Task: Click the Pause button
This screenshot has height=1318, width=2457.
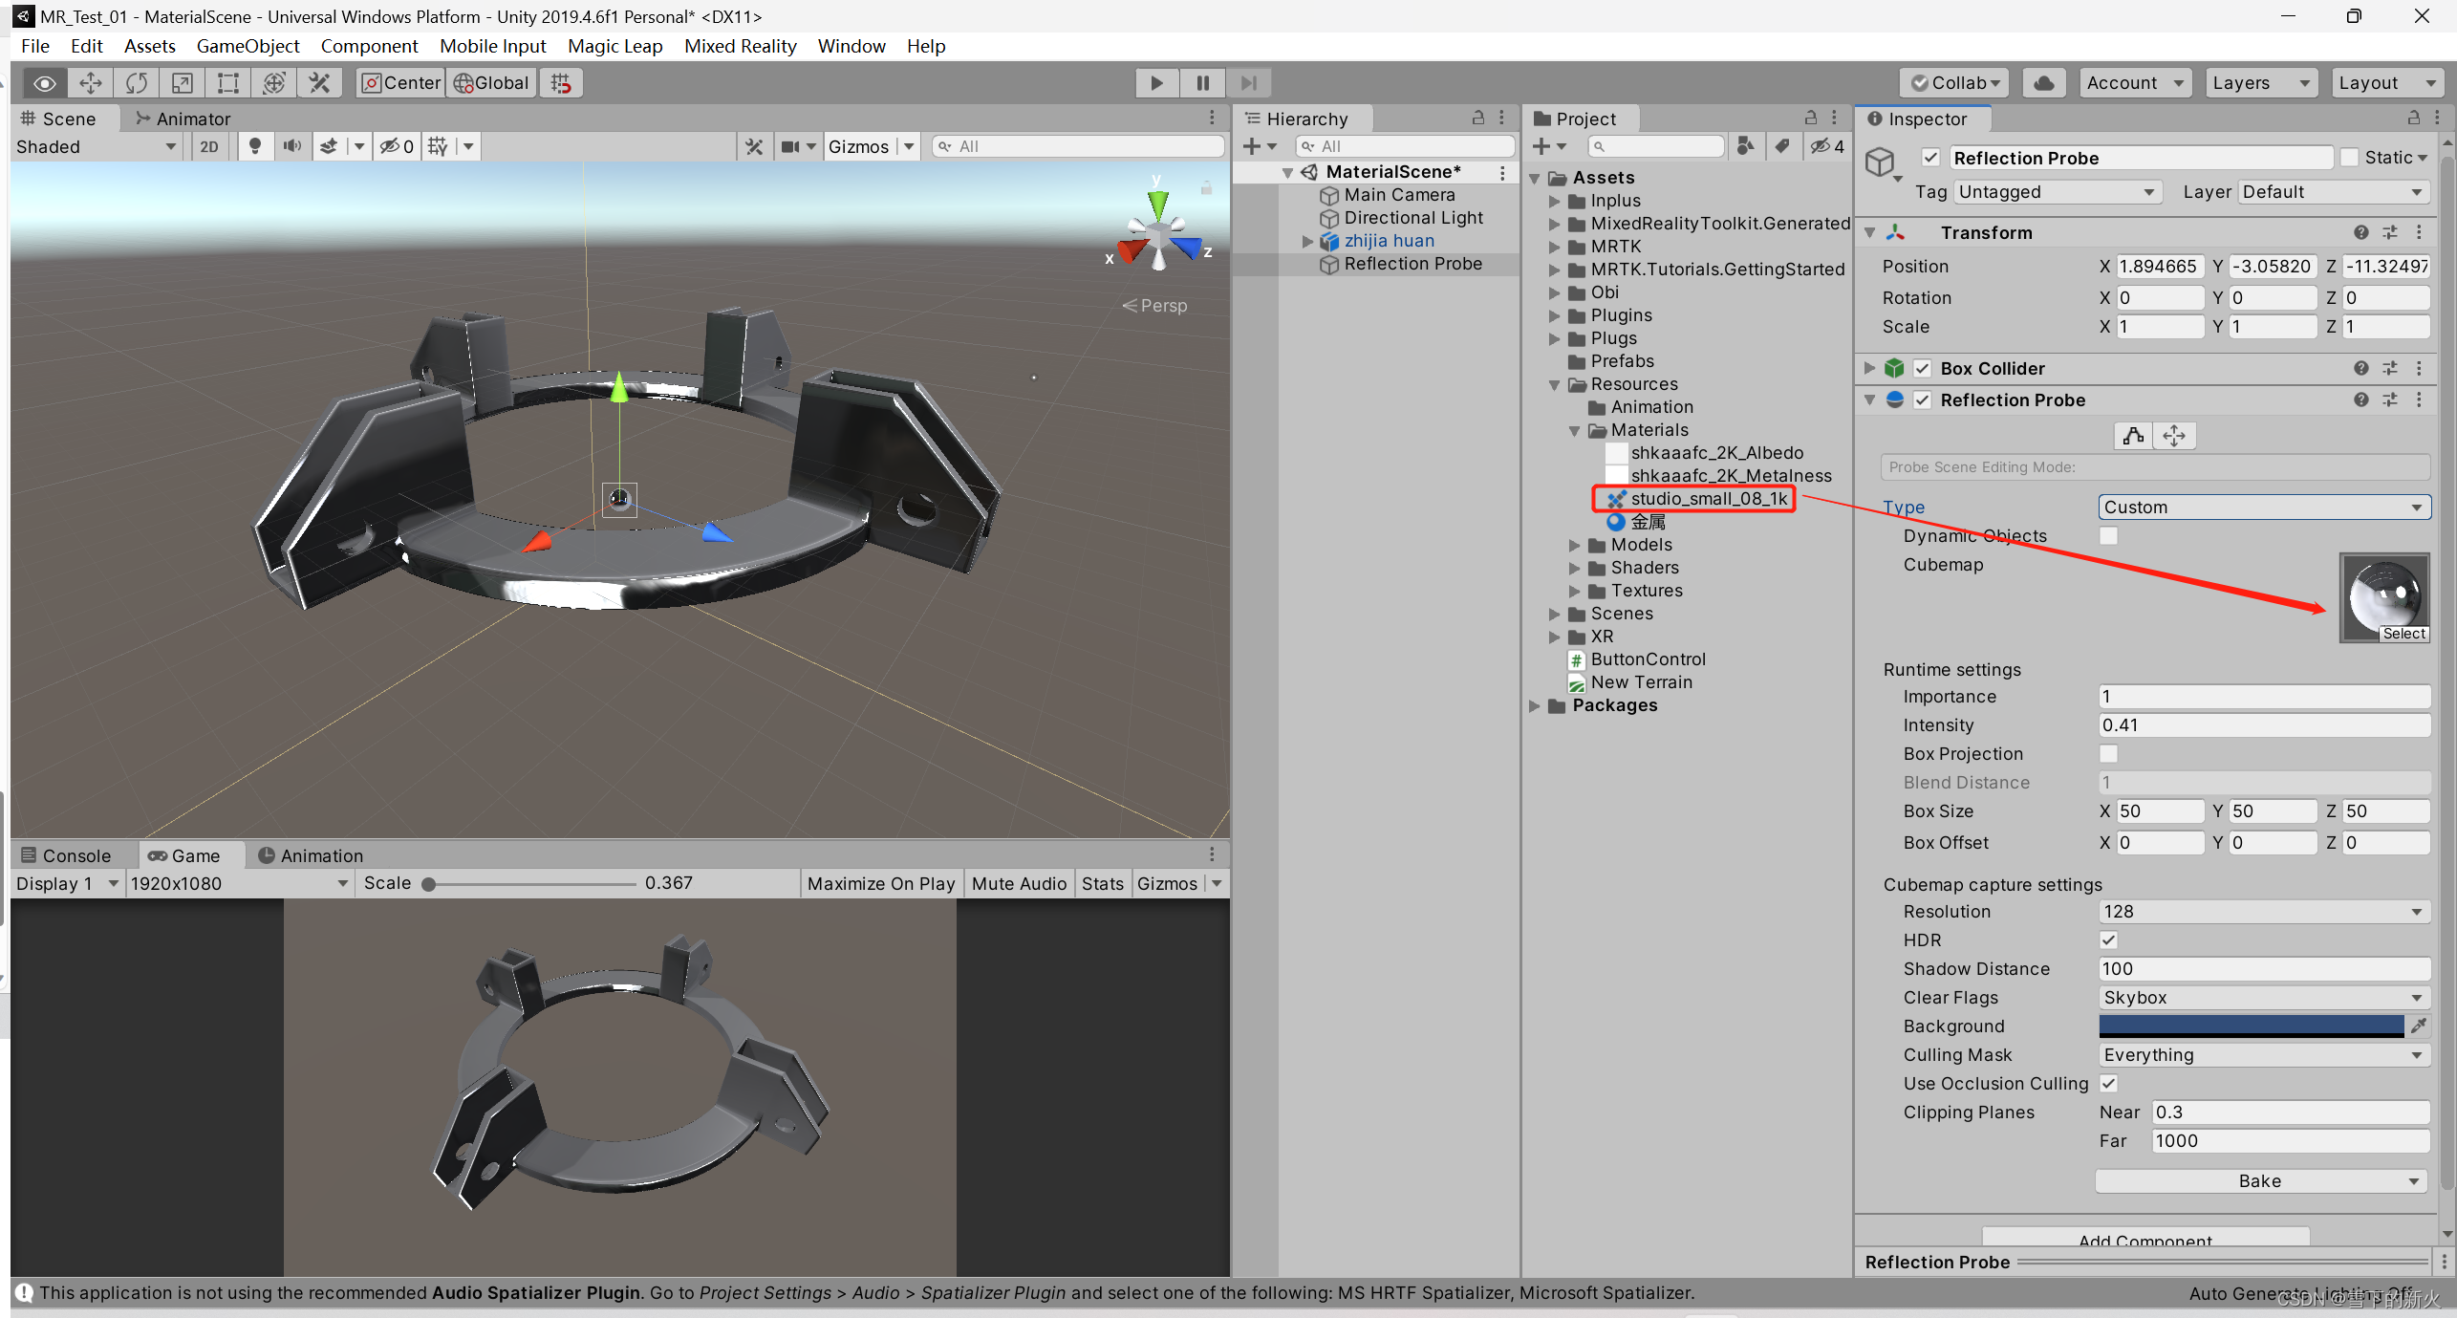Action: coord(1202,83)
